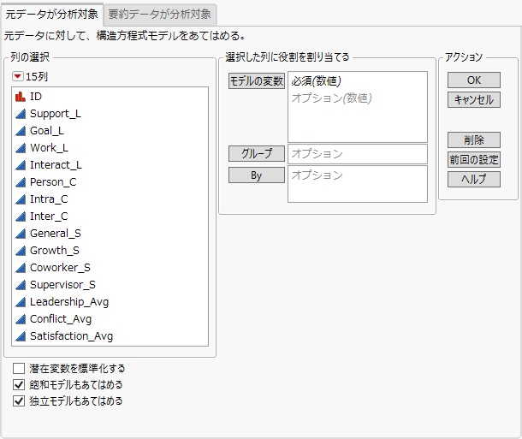Recall settings with 前回の設定 button

[x=474, y=160]
